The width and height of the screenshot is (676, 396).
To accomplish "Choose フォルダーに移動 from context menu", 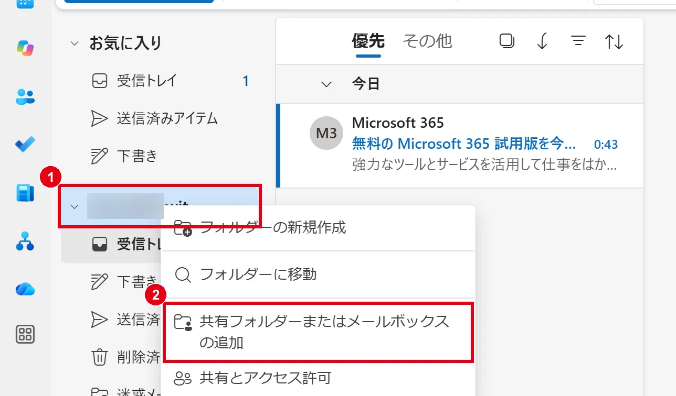I will (x=318, y=274).
